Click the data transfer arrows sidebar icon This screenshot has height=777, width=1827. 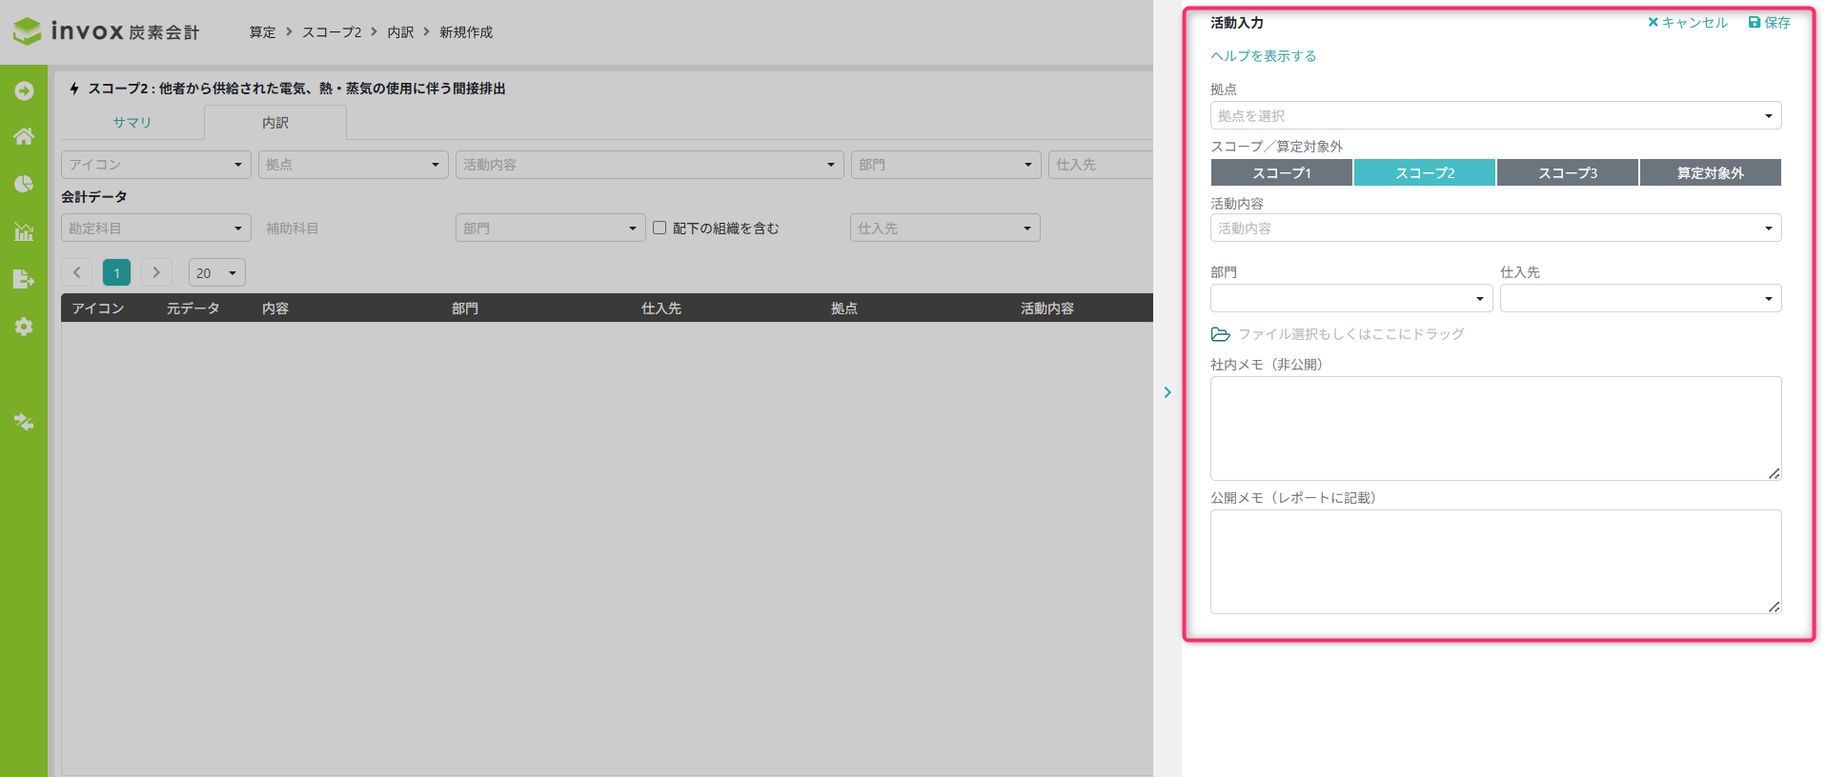coord(24,422)
